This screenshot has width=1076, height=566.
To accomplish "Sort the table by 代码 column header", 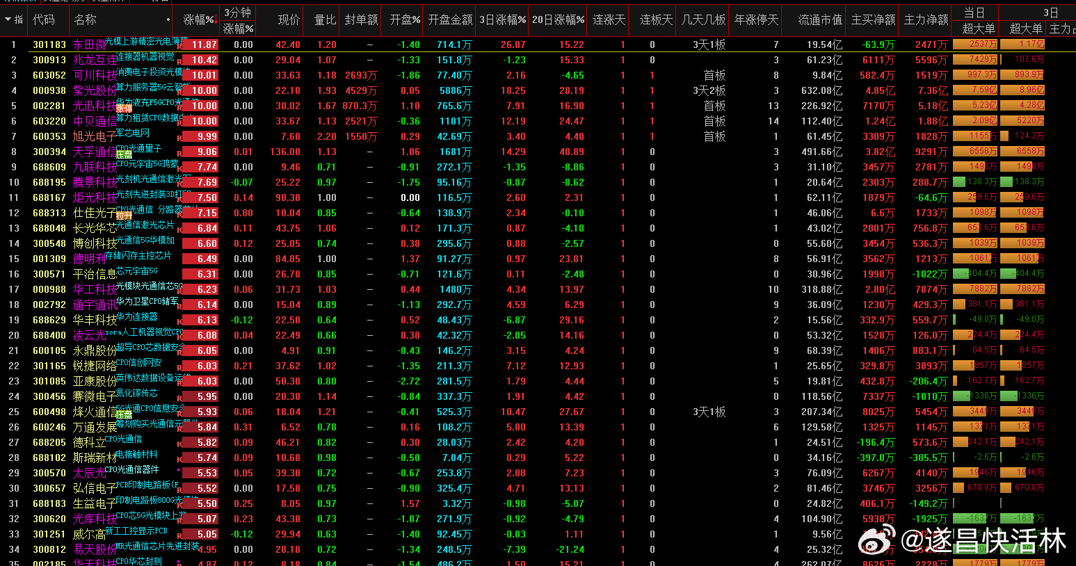I will point(44,19).
